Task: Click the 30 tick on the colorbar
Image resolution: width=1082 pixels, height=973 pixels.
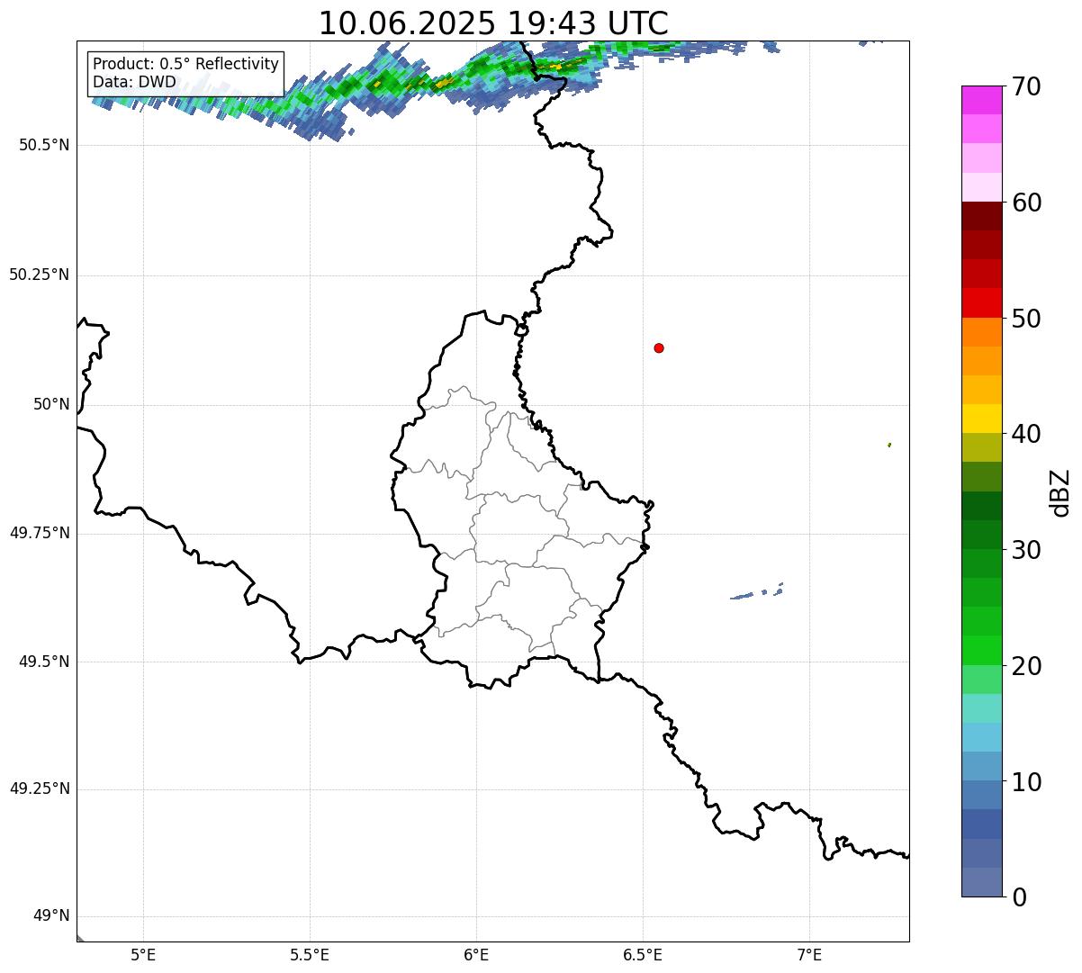Action: pyautogui.click(x=1025, y=550)
